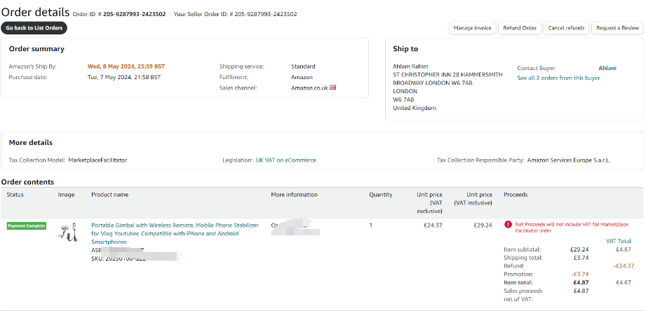Click the Quantity column header
Image resolution: width=646 pixels, height=311 pixels.
[x=381, y=195]
